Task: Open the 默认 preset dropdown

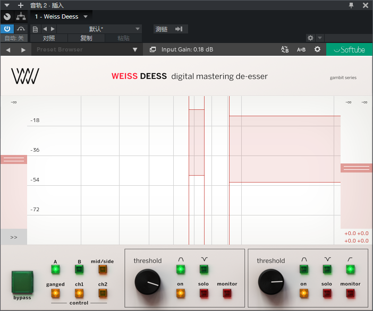Action: [99, 29]
